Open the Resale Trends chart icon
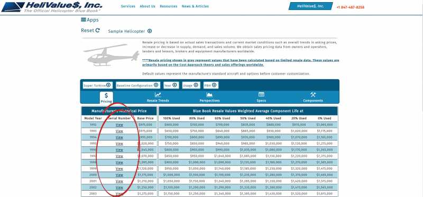The image size is (423, 197). tap(158, 95)
